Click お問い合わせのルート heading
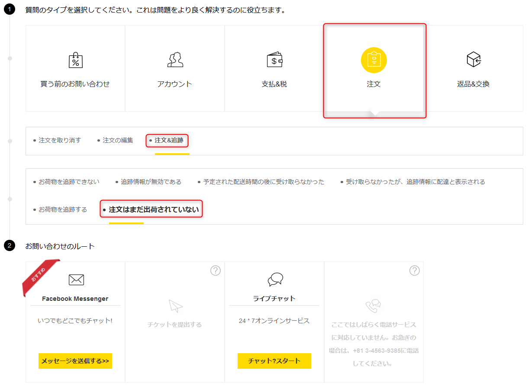The image size is (528, 390). point(60,246)
